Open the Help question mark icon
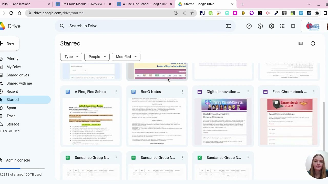The height and width of the screenshot is (184, 328). [260, 26]
